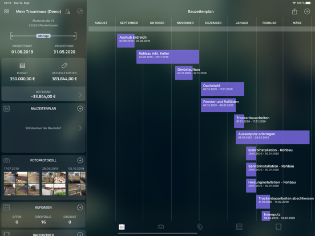Open the project members icon
The width and height of the screenshot is (315, 236).
(x=68, y=11)
